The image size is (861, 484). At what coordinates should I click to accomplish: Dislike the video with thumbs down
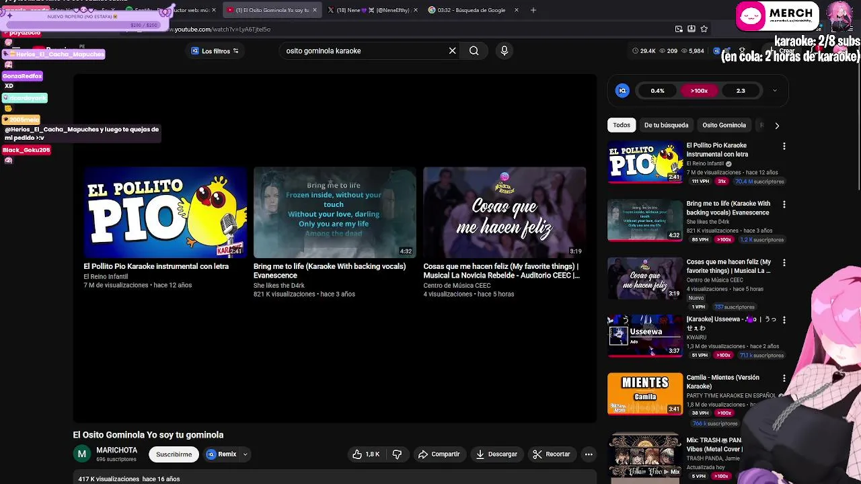tap(397, 454)
